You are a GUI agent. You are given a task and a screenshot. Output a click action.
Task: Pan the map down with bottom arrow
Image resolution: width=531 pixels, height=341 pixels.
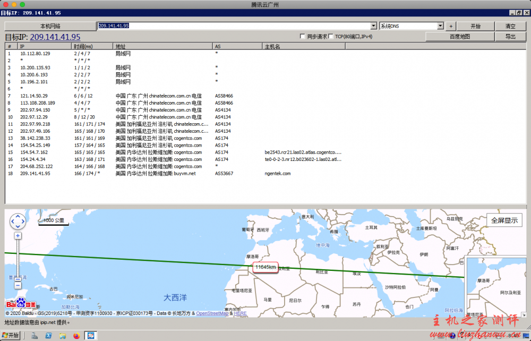point(18,227)
